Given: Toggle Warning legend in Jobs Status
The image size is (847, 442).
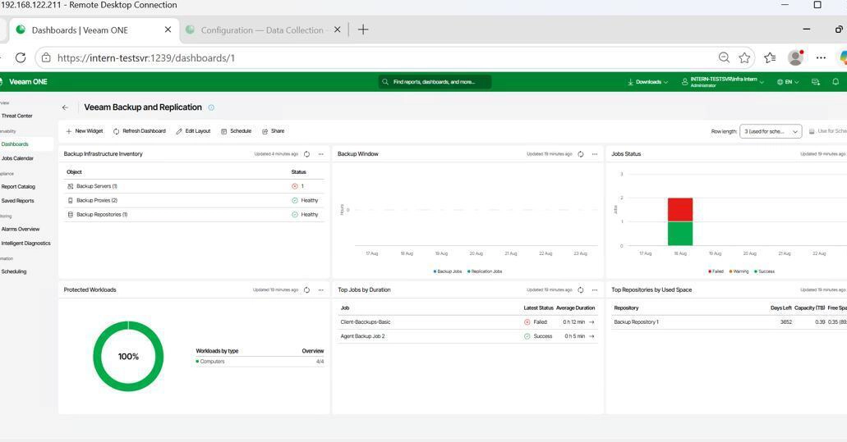Looking at the screenshot, I should click(x=739, y=271).
